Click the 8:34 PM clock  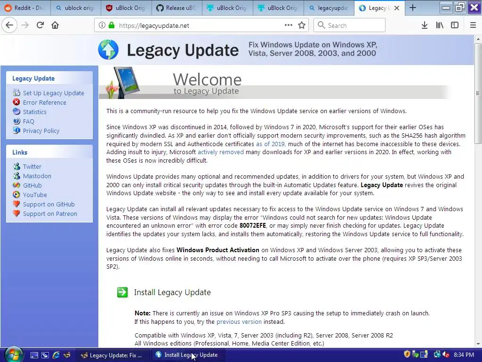tap(464, 355)
